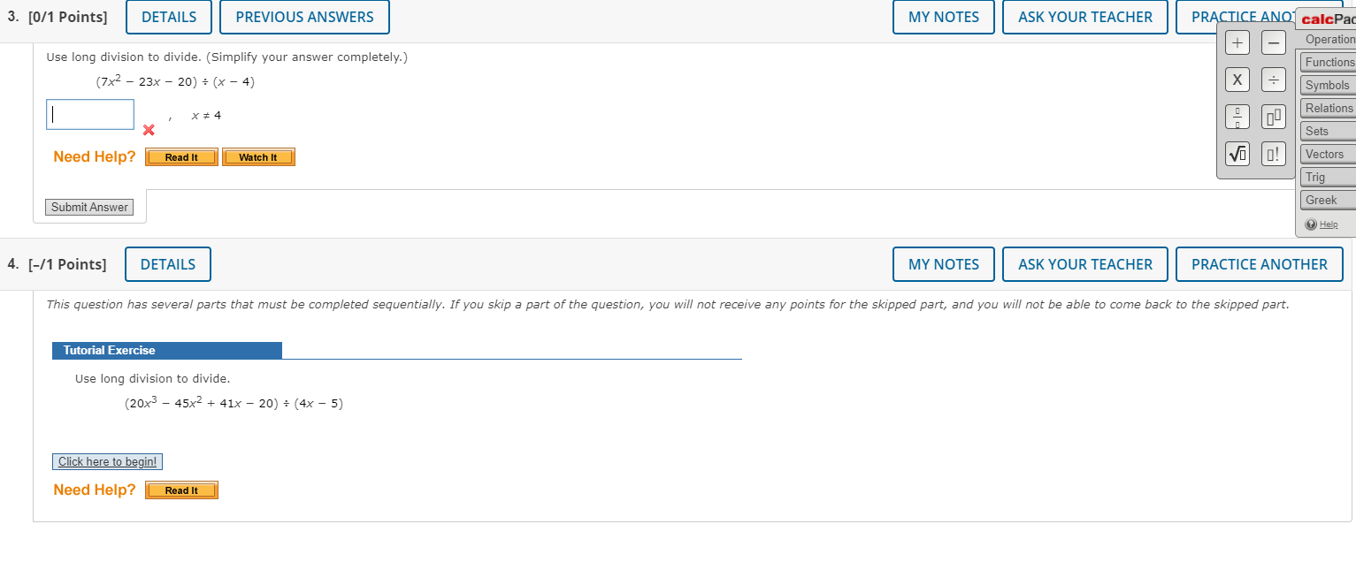Insert minus sign from calcPad
The width and height of the screenshot is (1356, 562).
click(x=1273, y=42)
